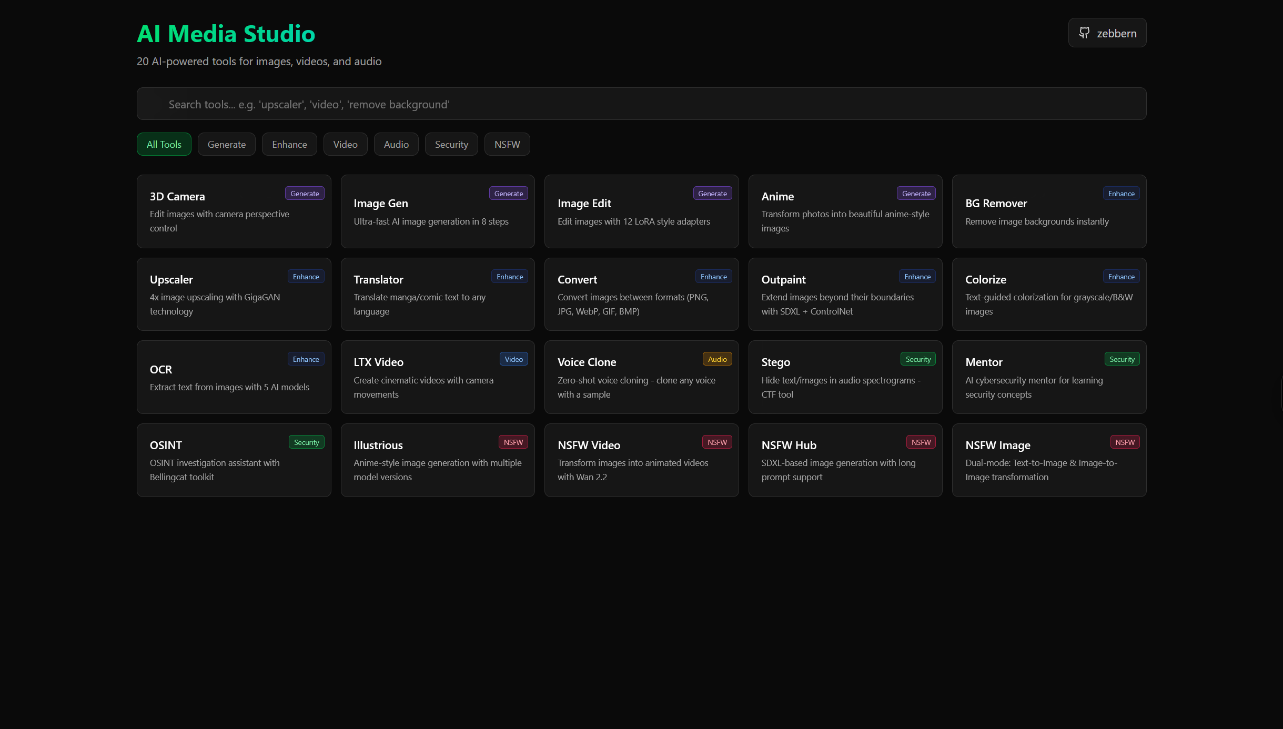Screen dimensions: 1283x729
Task: Switch to the Generate filter tab
Action: 226,144
